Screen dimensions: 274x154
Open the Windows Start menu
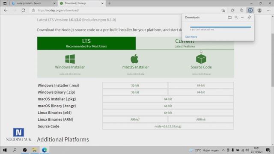5,150
